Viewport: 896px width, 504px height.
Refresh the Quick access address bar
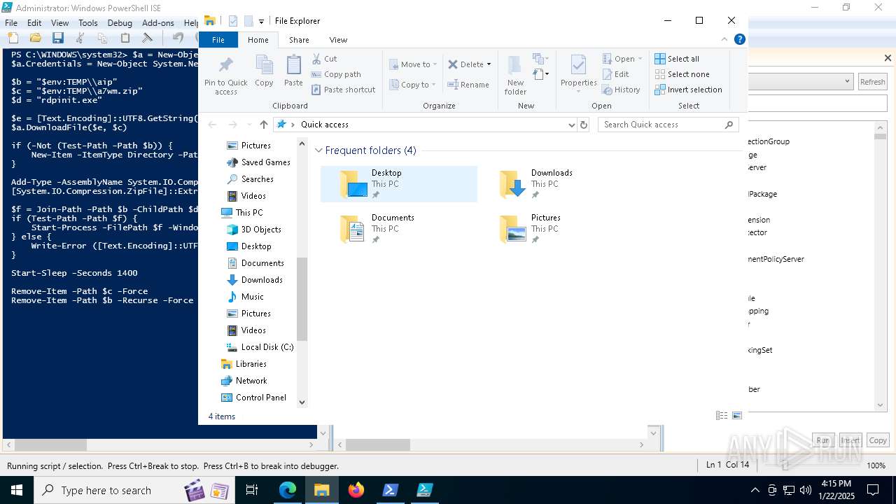click(x=584, y=125)
